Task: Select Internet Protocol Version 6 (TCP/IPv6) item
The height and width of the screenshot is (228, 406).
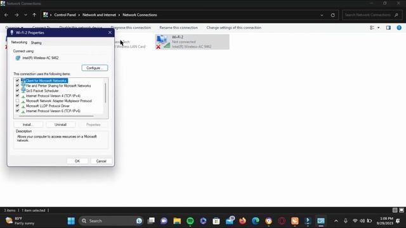Action: [x=53, y=111]
